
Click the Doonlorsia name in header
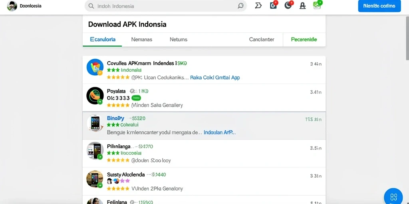tap(30, 6)
